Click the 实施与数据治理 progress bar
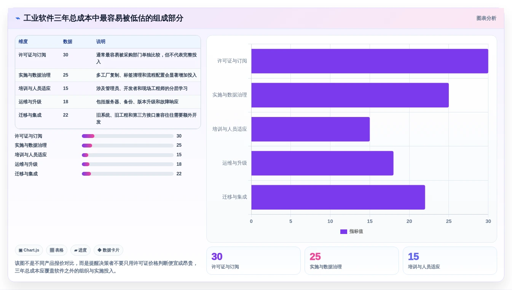The height and width of the screenshot is (290, 512). tap(128, 146)
